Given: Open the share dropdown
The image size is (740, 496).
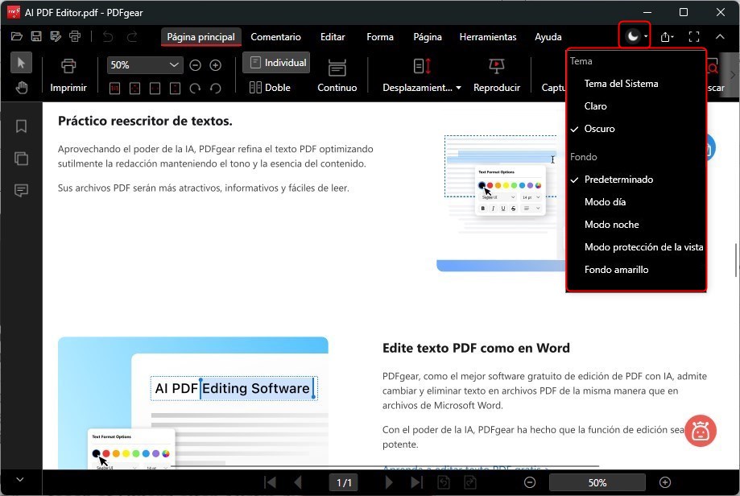Looking at the screenshot, I should coord(667,37).
